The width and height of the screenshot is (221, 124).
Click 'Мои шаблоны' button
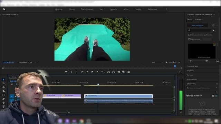point(198,25)
